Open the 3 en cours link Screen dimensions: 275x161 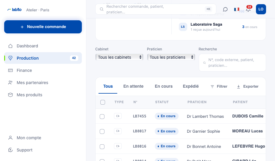(250, 27)
